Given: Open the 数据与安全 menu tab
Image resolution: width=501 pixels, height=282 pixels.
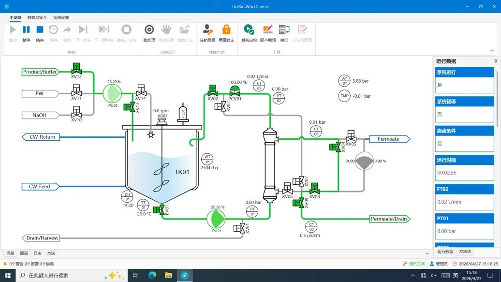Looking at the screenshot, I should click(x=37, y=17).
